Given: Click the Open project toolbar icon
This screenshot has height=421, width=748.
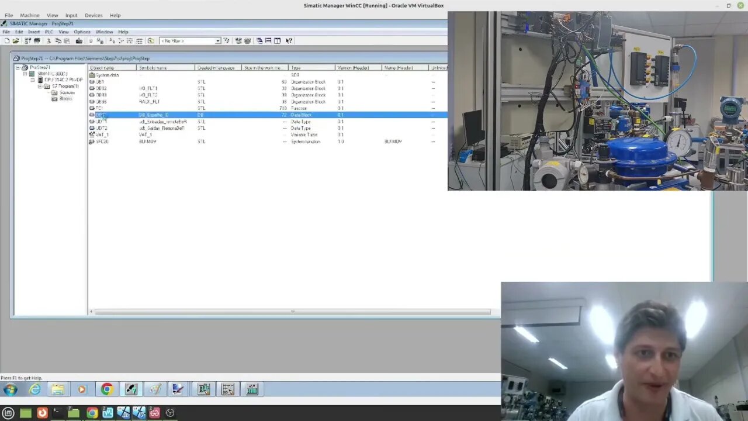Looking at the screenshot, I should click(x=16, y=41).
